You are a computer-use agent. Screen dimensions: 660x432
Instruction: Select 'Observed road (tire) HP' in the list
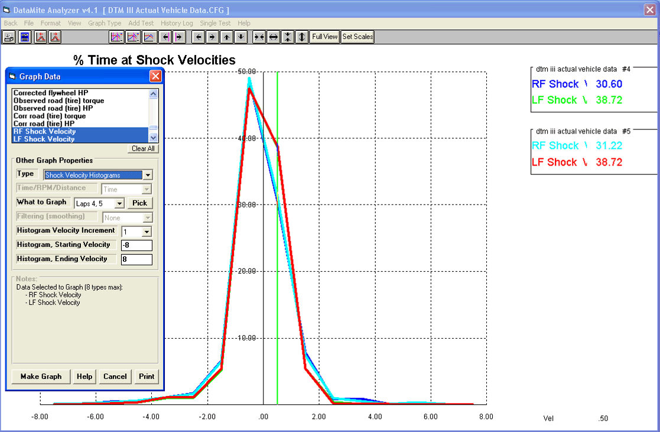click(80, 108)
